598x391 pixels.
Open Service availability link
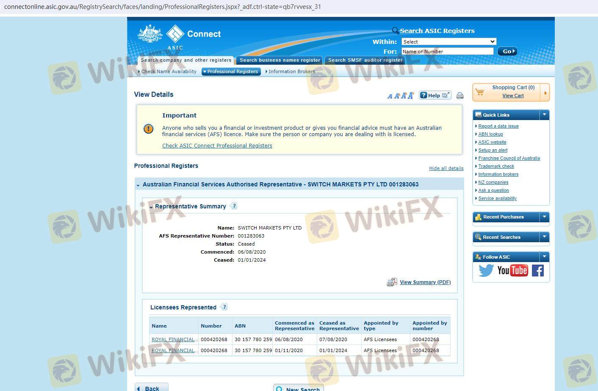tap(498, 198)
